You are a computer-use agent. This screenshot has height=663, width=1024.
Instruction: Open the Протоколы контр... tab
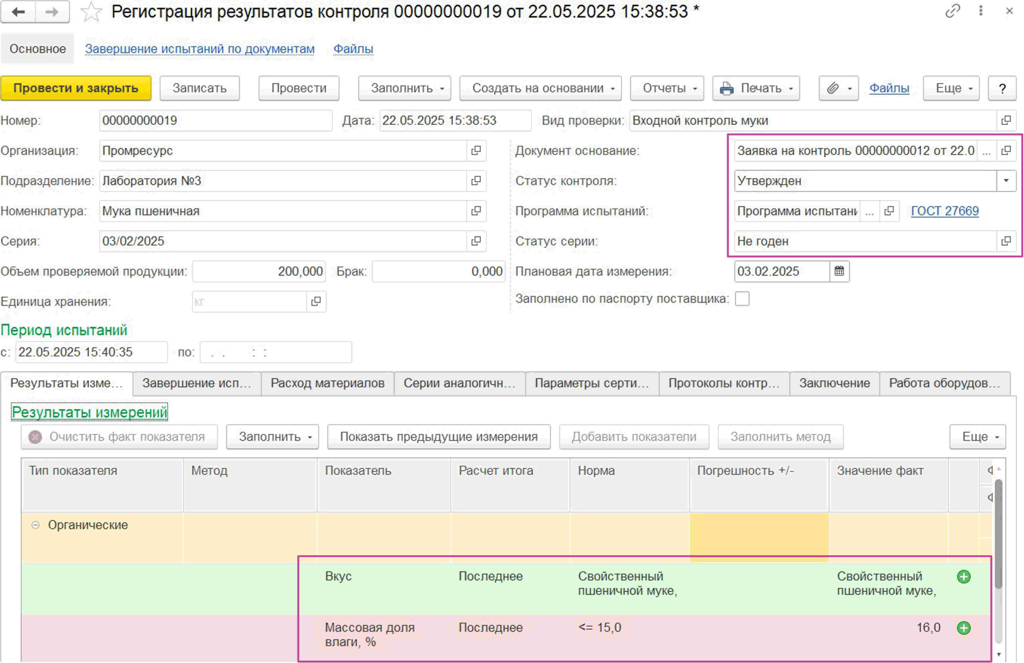pos(724,383)
